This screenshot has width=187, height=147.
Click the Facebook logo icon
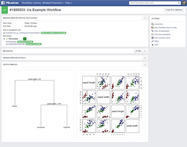click(3, 3)
